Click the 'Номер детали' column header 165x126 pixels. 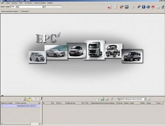[x=74, y=103]
